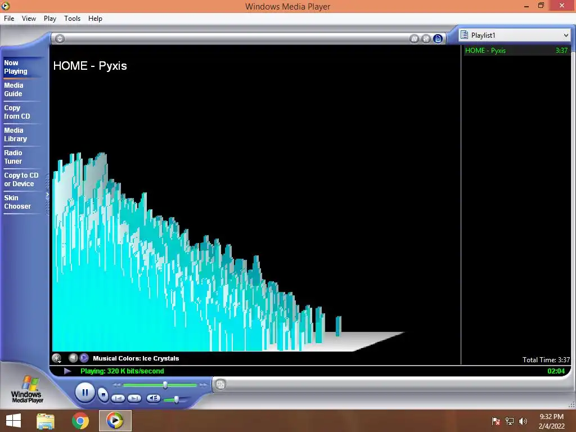Pause playback with the pause button
The image size is (576, 432).
(85, 393)
